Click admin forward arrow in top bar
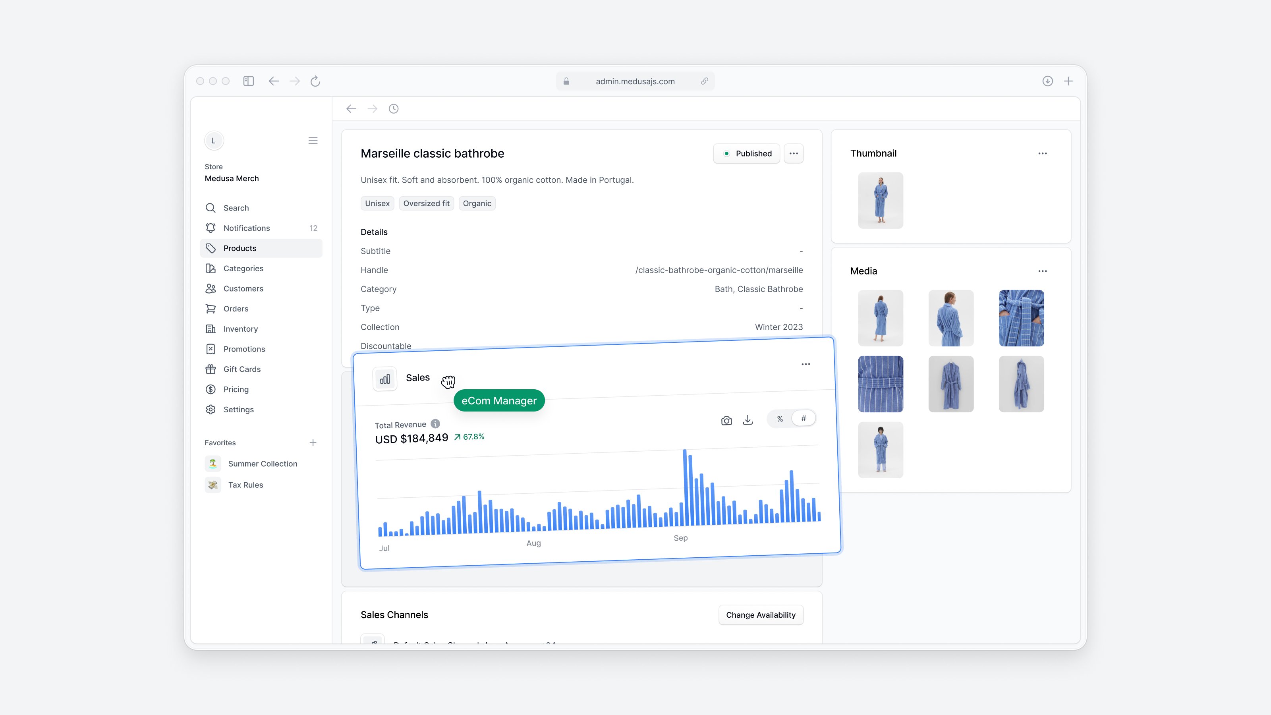Image resolution: width=1271 pixels, height=715 pixels. (x=373, y=108)
